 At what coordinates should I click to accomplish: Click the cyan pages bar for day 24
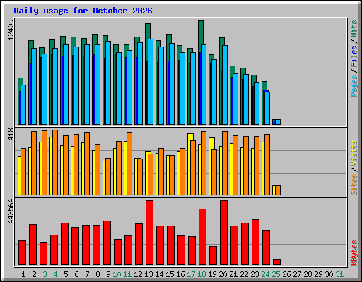click(x=267, y=108)
